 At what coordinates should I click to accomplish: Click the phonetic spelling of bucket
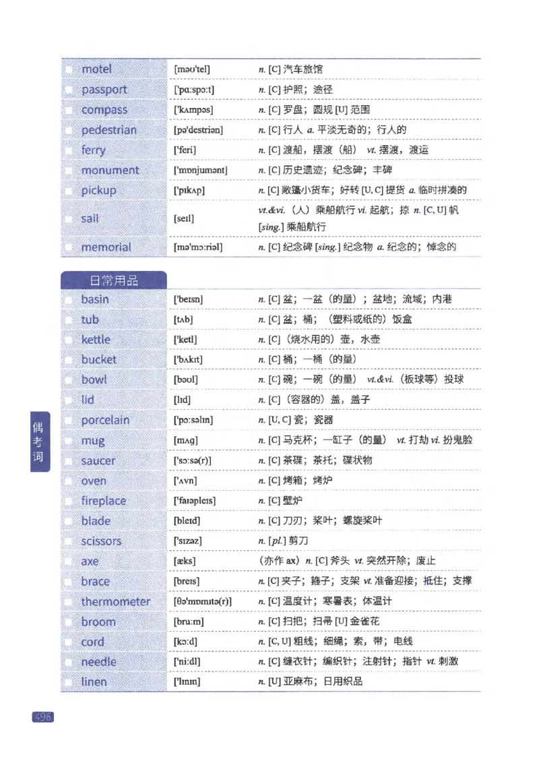coord(187,359)
